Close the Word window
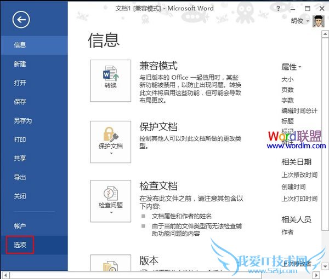329x279 pixels. pos(322,9)
